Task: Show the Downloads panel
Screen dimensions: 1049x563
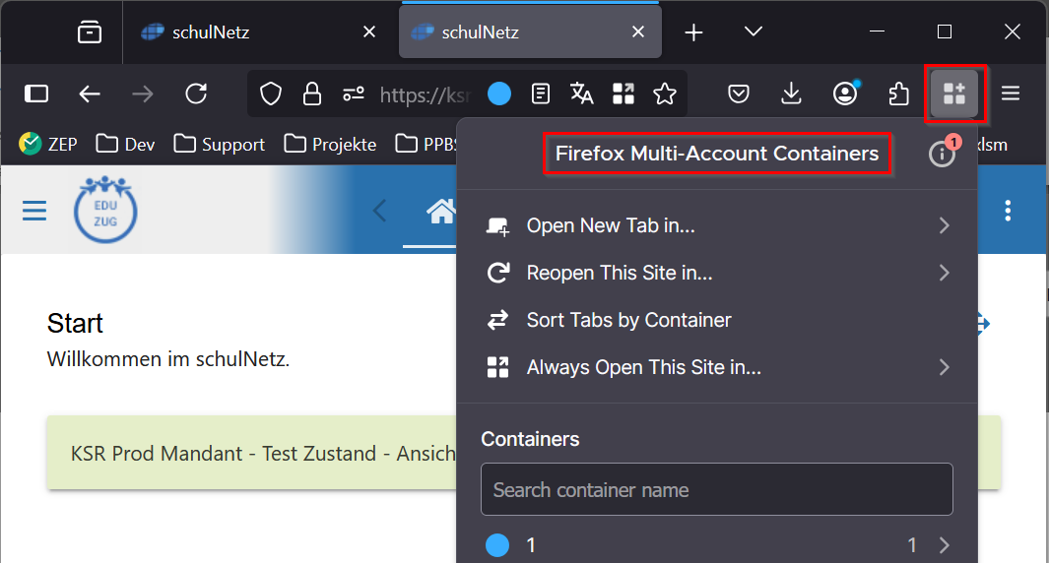Action: [x=792, y=94]
